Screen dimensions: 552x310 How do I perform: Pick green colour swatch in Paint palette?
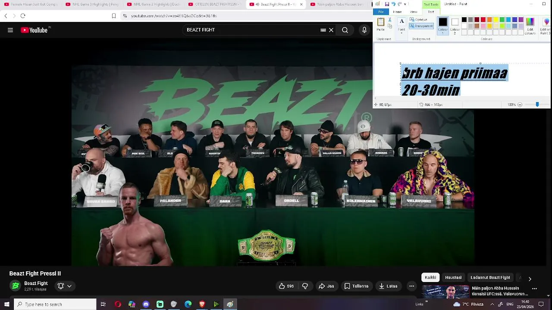(x=502, y=20)
